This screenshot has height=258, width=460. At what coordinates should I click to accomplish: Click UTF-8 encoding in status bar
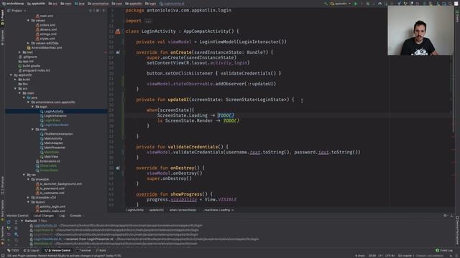(x=390, y=256)
